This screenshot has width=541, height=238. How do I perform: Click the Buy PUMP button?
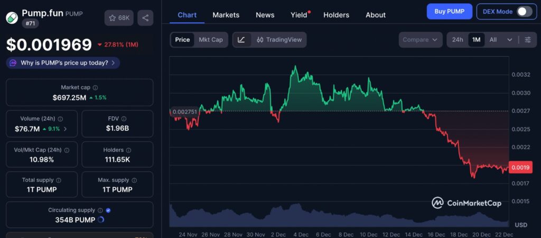click(449, 12)
